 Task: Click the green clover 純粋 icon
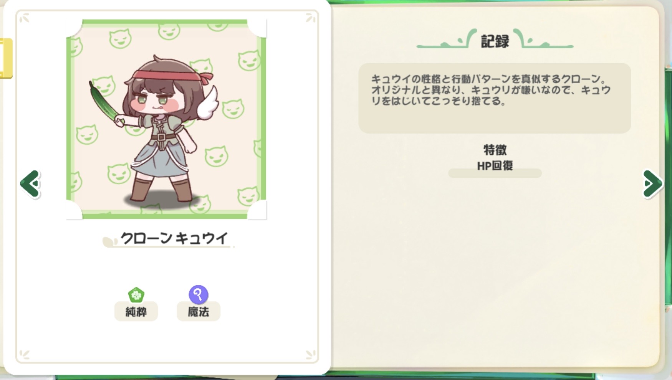click(136, 295)
